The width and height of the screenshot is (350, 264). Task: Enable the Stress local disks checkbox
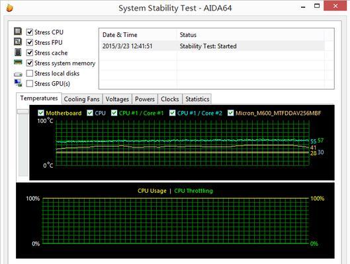30,73
